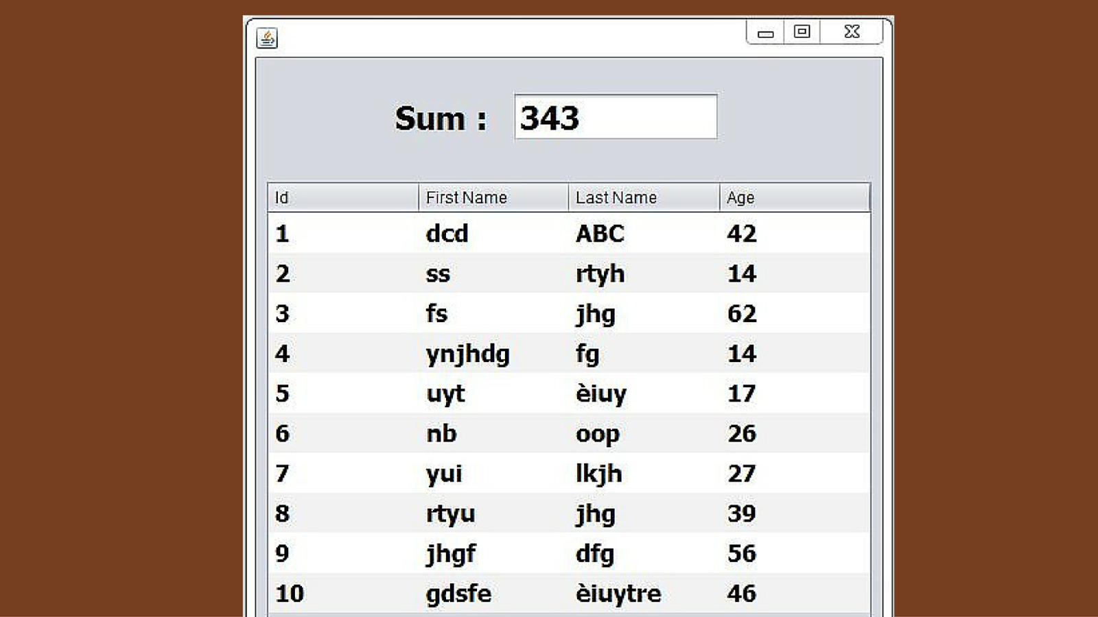Close the Java window
This screenshot has height=617, width=1098.
(852, 32)
